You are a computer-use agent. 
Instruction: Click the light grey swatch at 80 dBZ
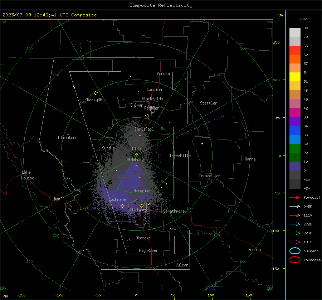pyautogui.click(x=295, y=32)
